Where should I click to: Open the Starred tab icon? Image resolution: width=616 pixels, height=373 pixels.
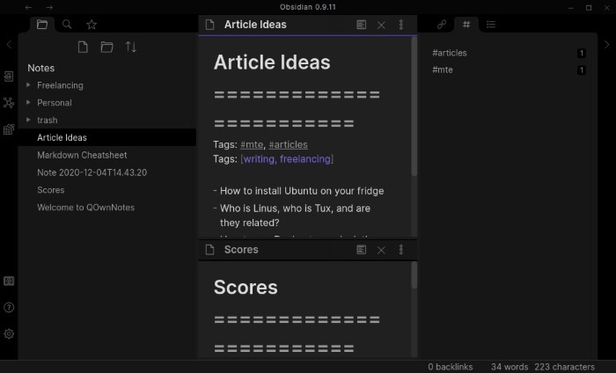[92, 25]
